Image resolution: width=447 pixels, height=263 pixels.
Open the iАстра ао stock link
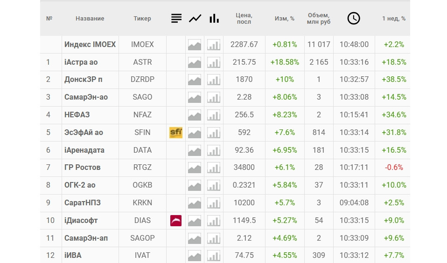click(x=81, y=62)
